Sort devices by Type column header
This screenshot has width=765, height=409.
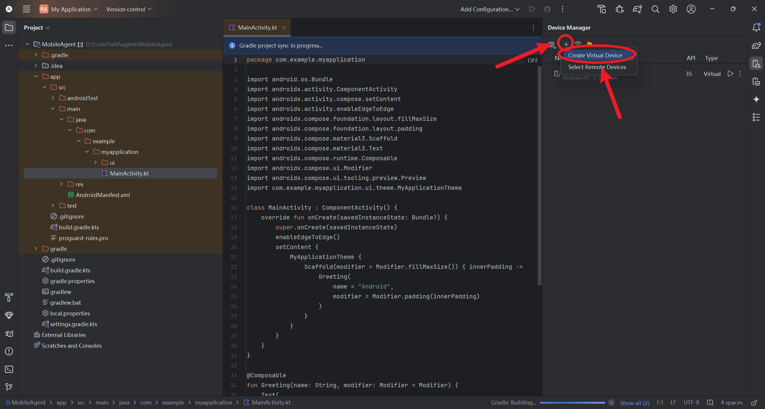[x=711, y=58]
